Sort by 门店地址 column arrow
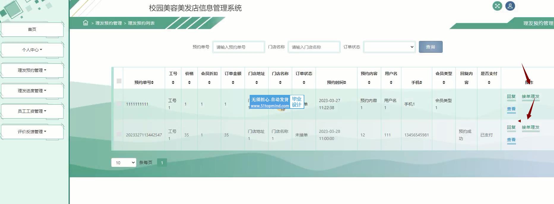This screenshot has width=554, height=204. 257,82
